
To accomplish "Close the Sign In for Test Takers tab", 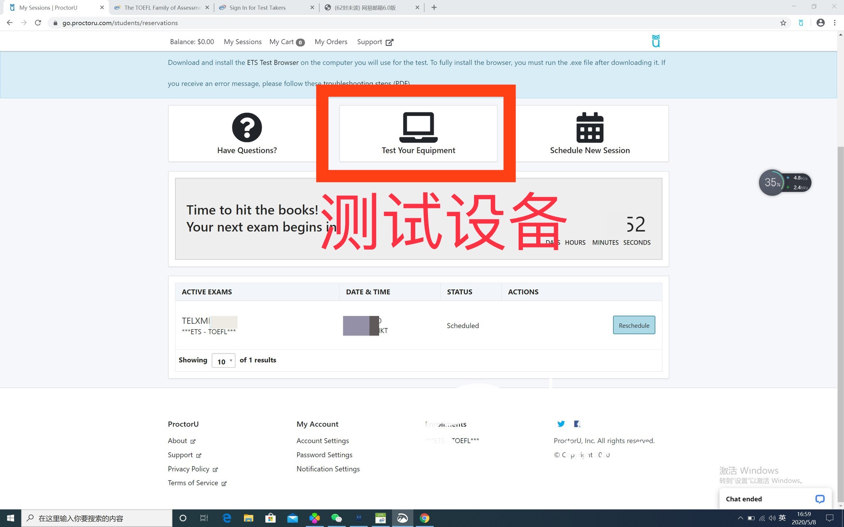I will coord(312,7).
